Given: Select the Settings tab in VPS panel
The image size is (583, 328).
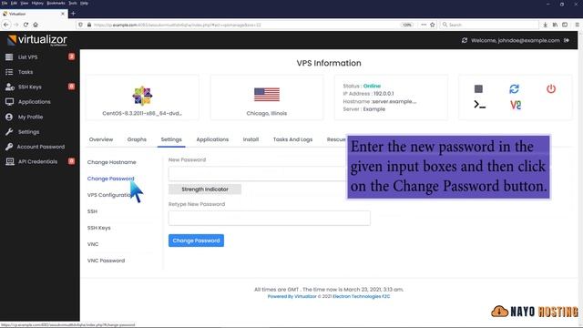Looking at the screenshot, I should [171, 139].
